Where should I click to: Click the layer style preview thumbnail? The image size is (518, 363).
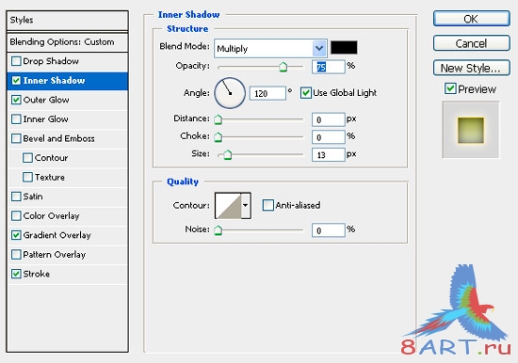click(x=471, y=130)
